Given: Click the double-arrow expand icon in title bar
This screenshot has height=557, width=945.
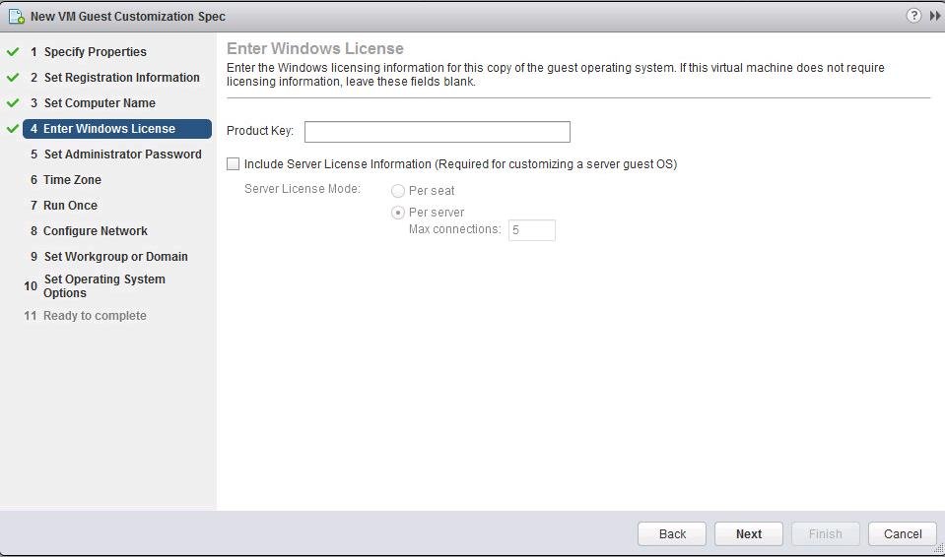Looking at the screenshot, I should 935,16.
